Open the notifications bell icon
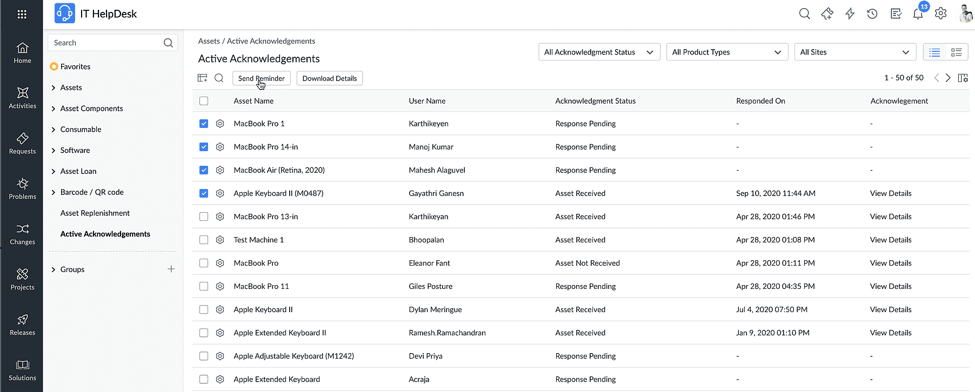 pos(918,14)
